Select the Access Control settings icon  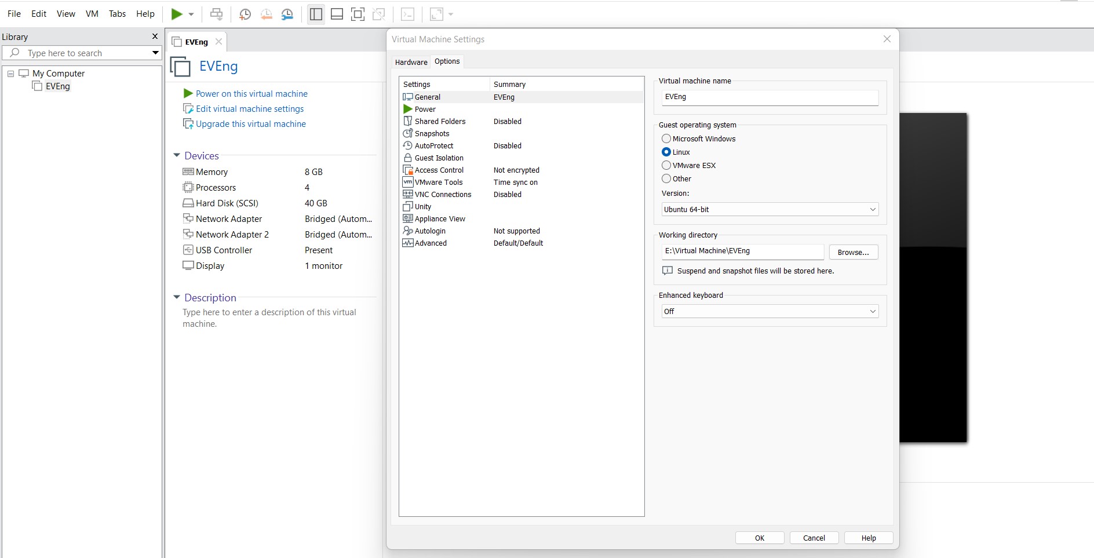(408, 170)
